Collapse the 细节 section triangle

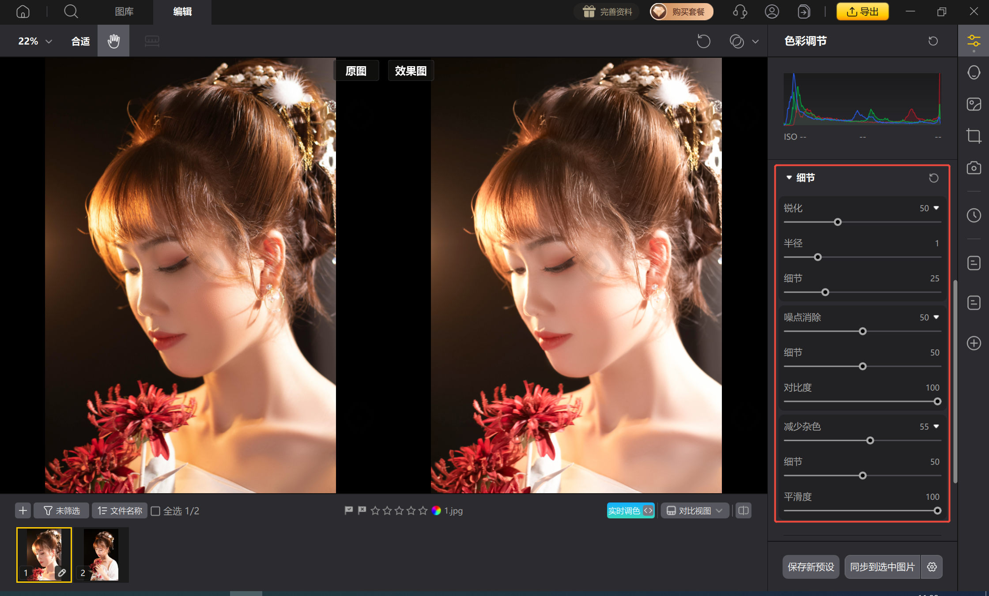[x=789, y=178]
